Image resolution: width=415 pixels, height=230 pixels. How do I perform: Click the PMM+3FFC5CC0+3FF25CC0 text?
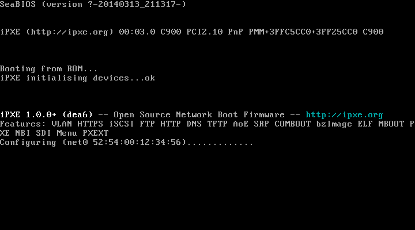click(303, 32)
